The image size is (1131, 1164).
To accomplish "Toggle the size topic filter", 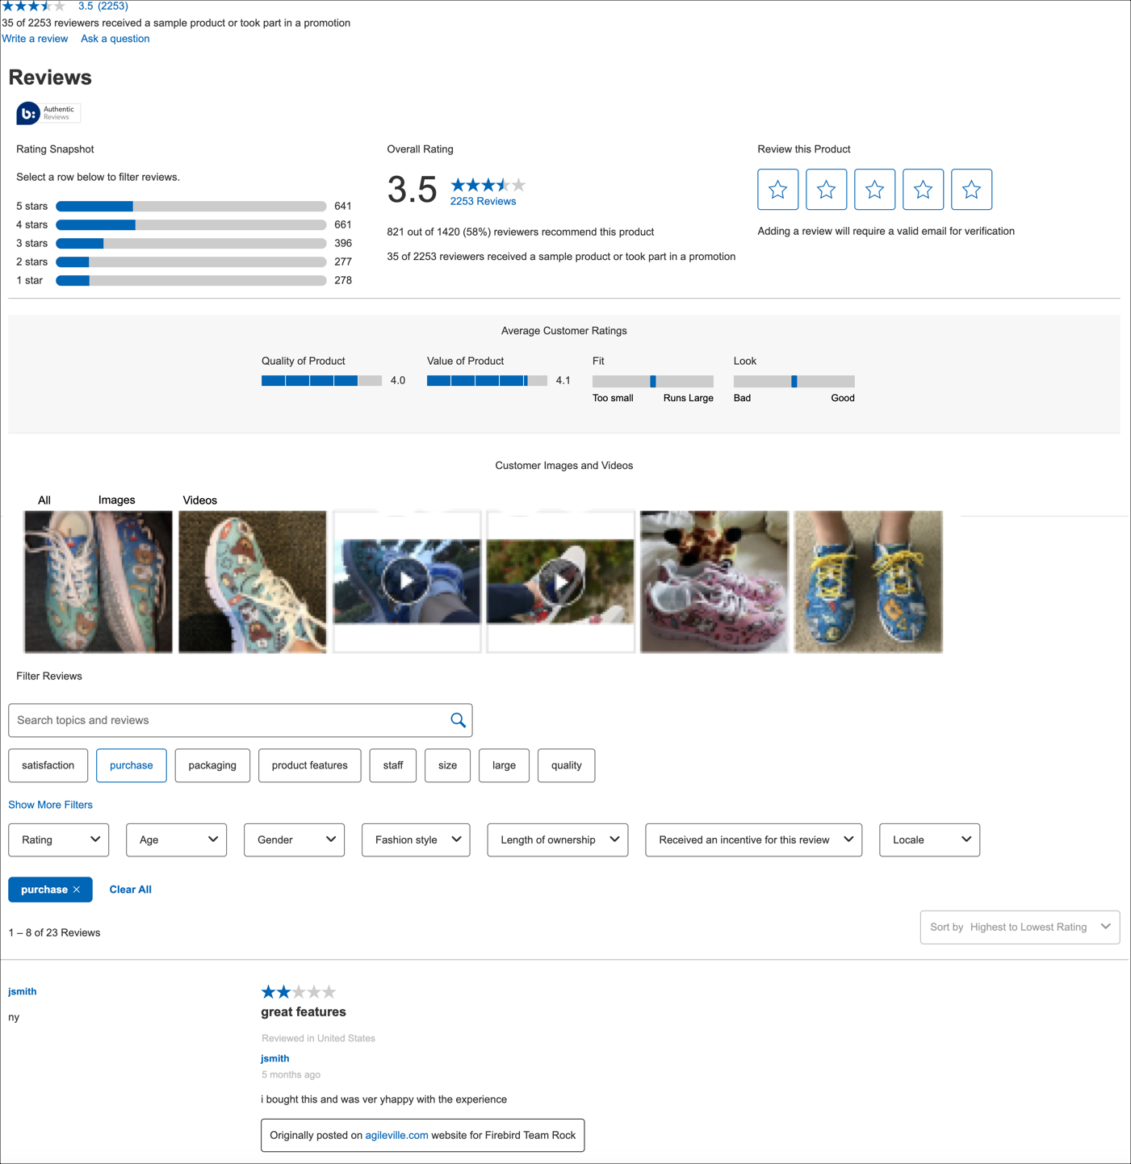I will [448, 765].
